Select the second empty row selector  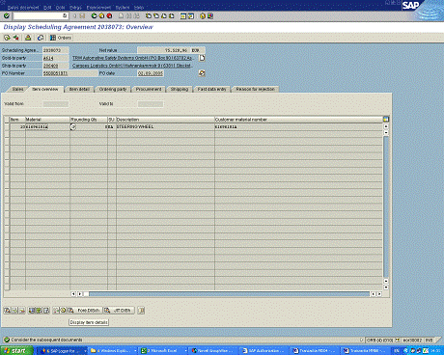click(x=7, y=141)
